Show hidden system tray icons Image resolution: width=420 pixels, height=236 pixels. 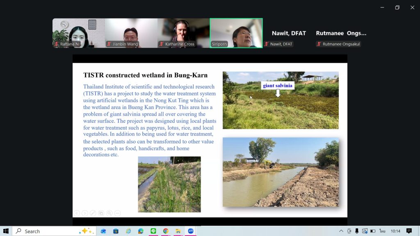[x=341, y=231]
